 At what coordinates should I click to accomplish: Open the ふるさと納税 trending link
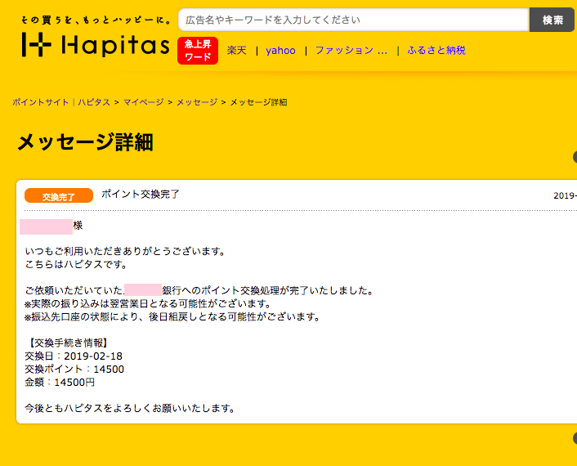pos(436,51)
